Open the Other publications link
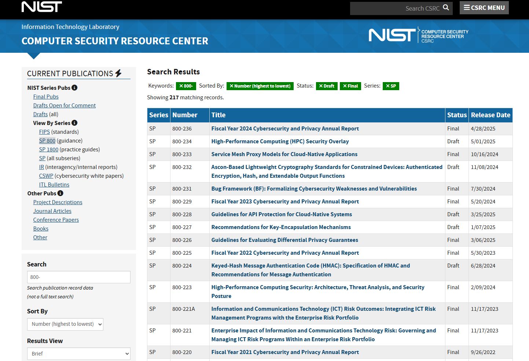The height and width of the screenshot is (361, 529). click(x=40, y=237)
